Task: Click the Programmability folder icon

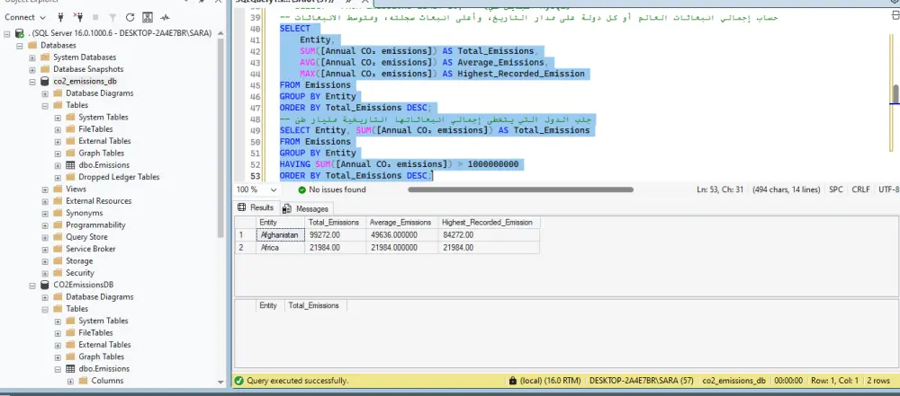Action: coord(58,224)
